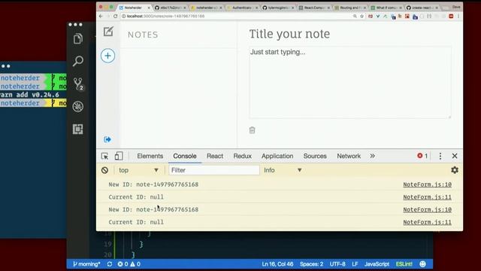Click 'ESLint!' status bar item

[404, 264]
